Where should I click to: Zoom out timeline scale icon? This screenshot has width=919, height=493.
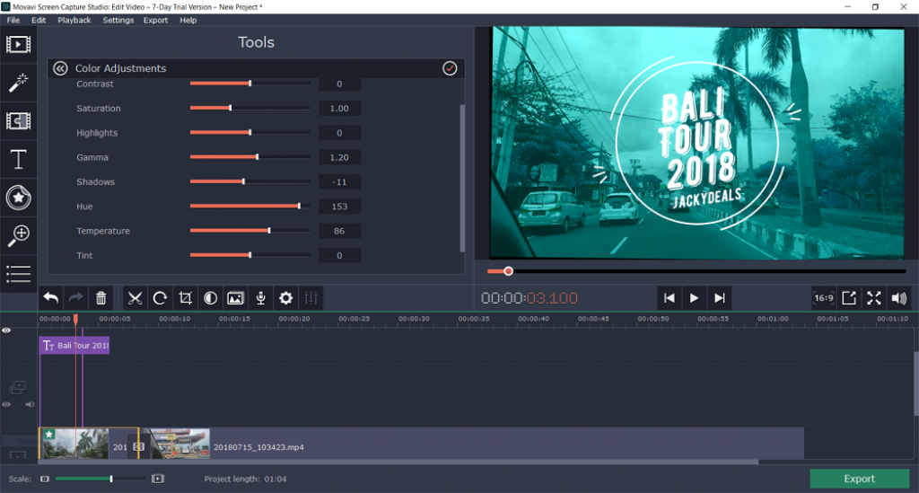pos(45,479)
